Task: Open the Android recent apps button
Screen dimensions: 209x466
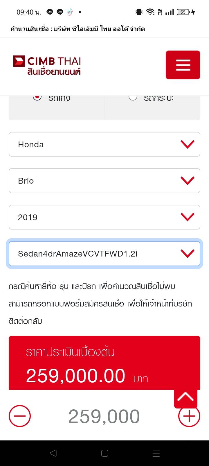Action: [156, 453]
